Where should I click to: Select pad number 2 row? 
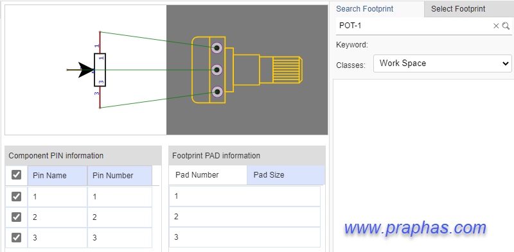(x=245, y=217)
